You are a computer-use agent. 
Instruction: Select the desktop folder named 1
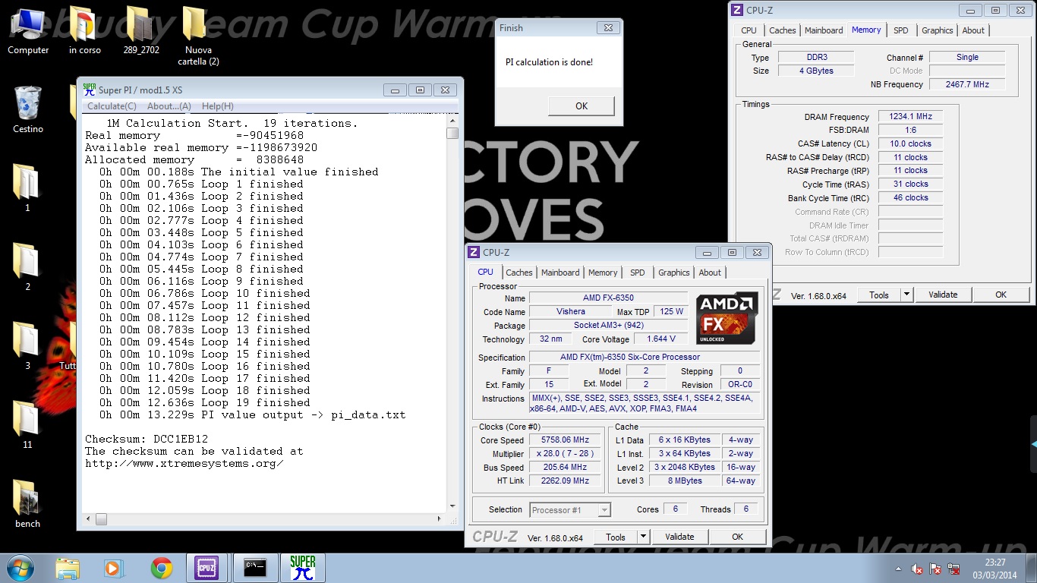tap(27, 188)
